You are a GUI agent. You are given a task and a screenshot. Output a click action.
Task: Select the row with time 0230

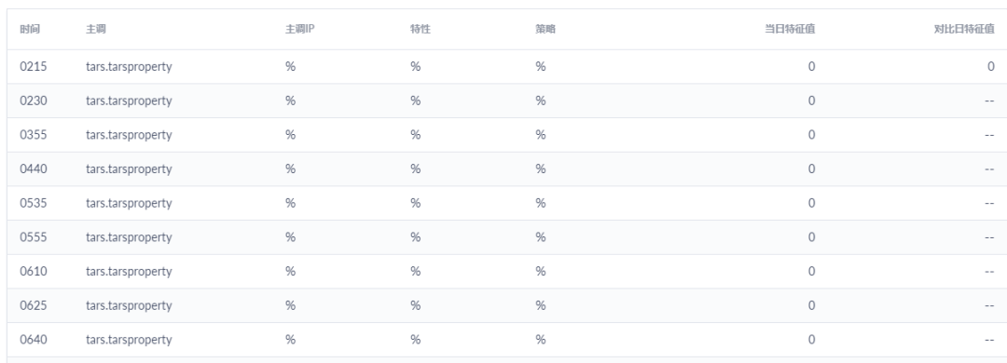[506, 101]
